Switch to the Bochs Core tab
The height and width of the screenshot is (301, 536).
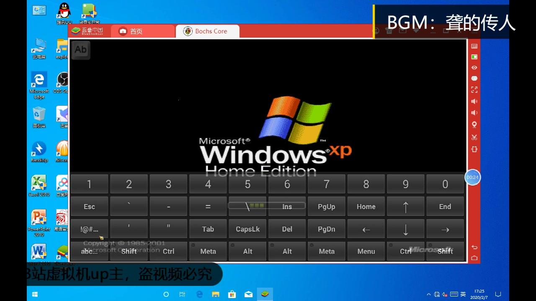(x=207, y=31)
